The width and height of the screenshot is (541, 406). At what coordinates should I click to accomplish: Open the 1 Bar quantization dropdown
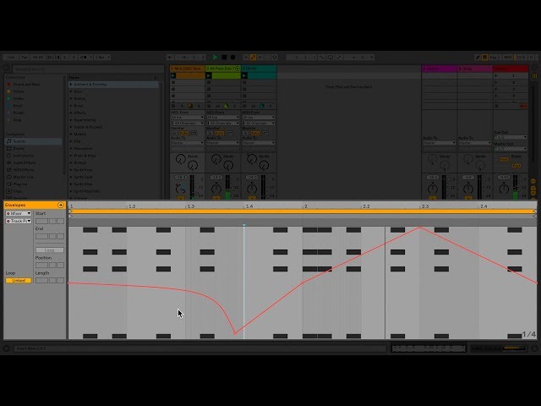pos(102,58)
